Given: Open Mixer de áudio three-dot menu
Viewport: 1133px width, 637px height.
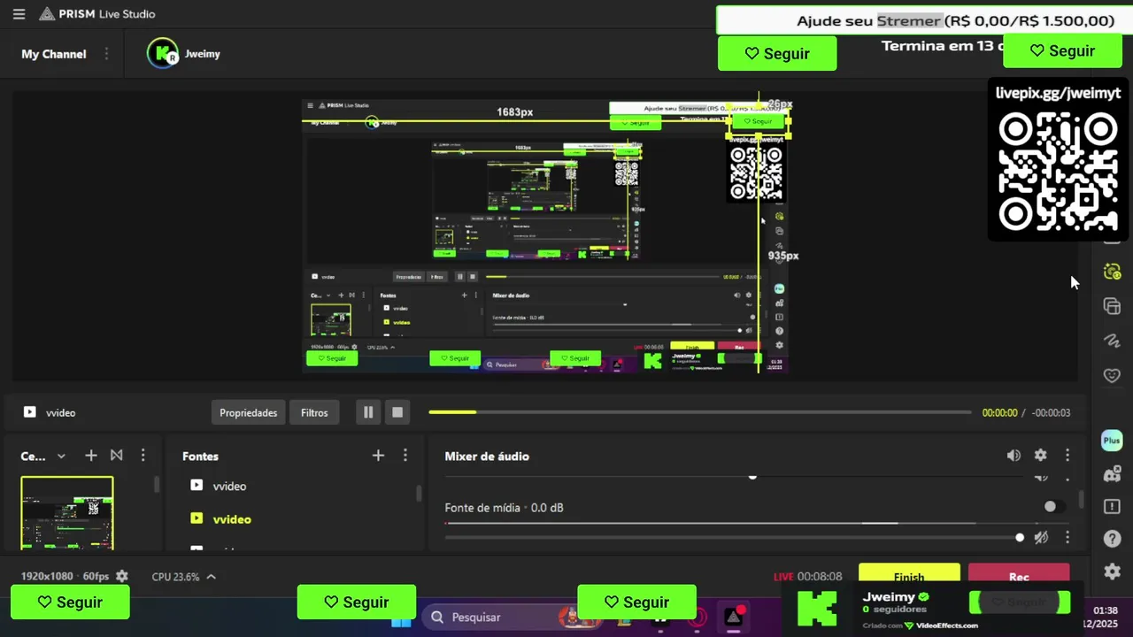Looking at the screenshot, I should (x=1067, y=456).
